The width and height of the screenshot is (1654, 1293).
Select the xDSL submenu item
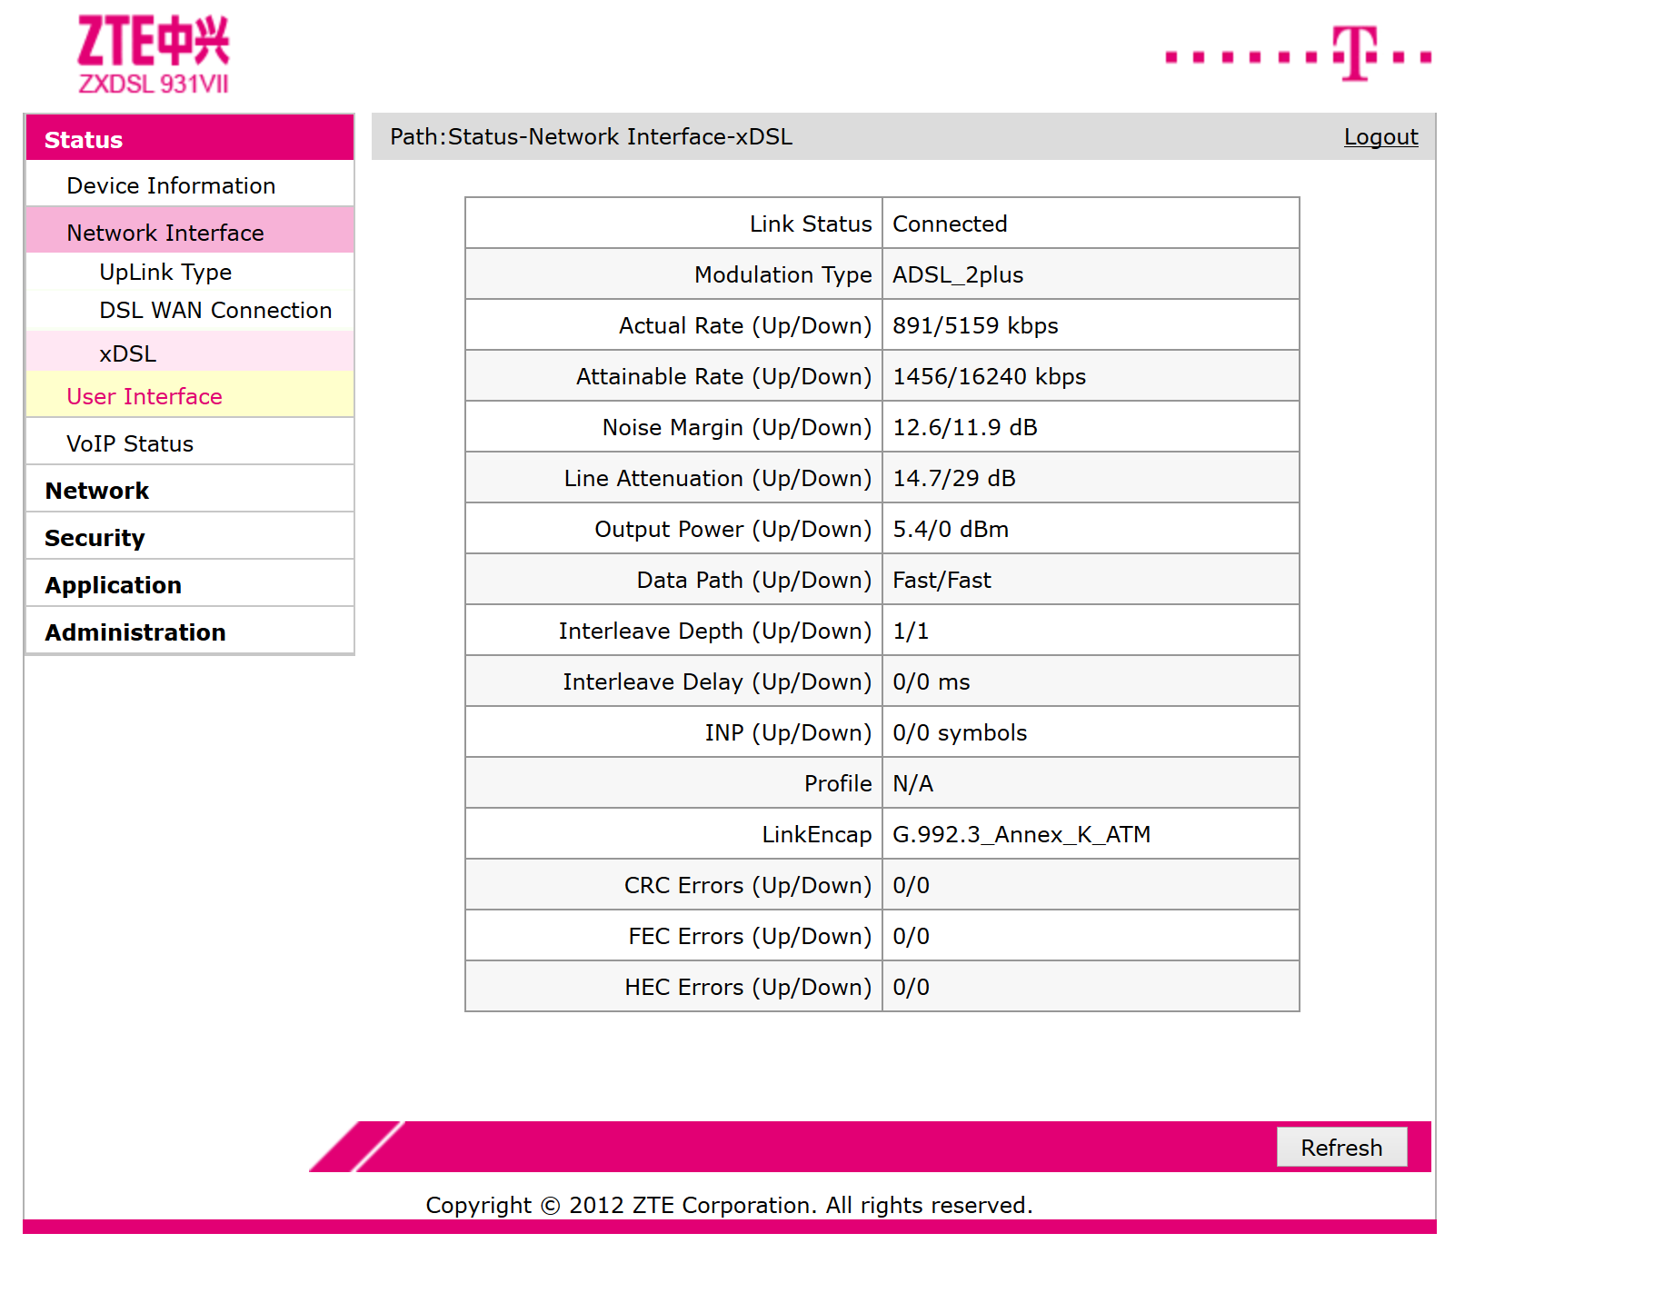pyautogui.click(x=127, y=353)
